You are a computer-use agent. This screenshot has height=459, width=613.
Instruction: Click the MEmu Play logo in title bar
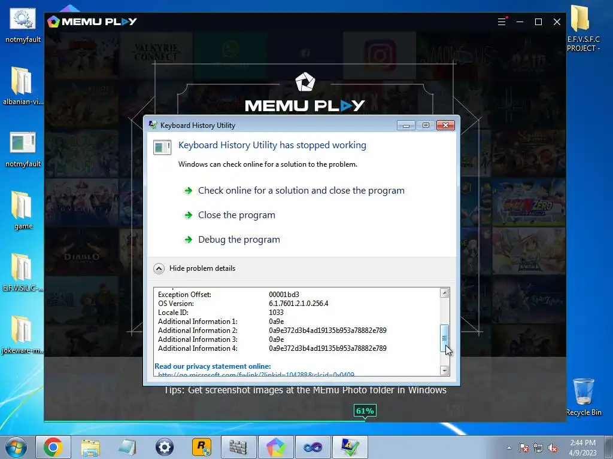pyautogui.click(x=92, y=22)
